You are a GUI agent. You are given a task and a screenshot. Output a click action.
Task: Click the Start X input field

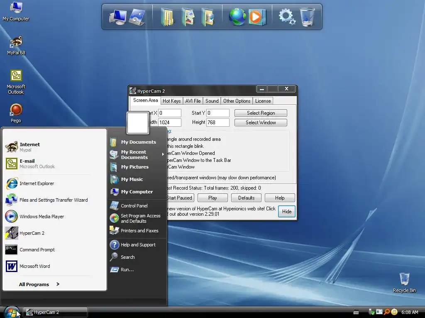(170, 113)
